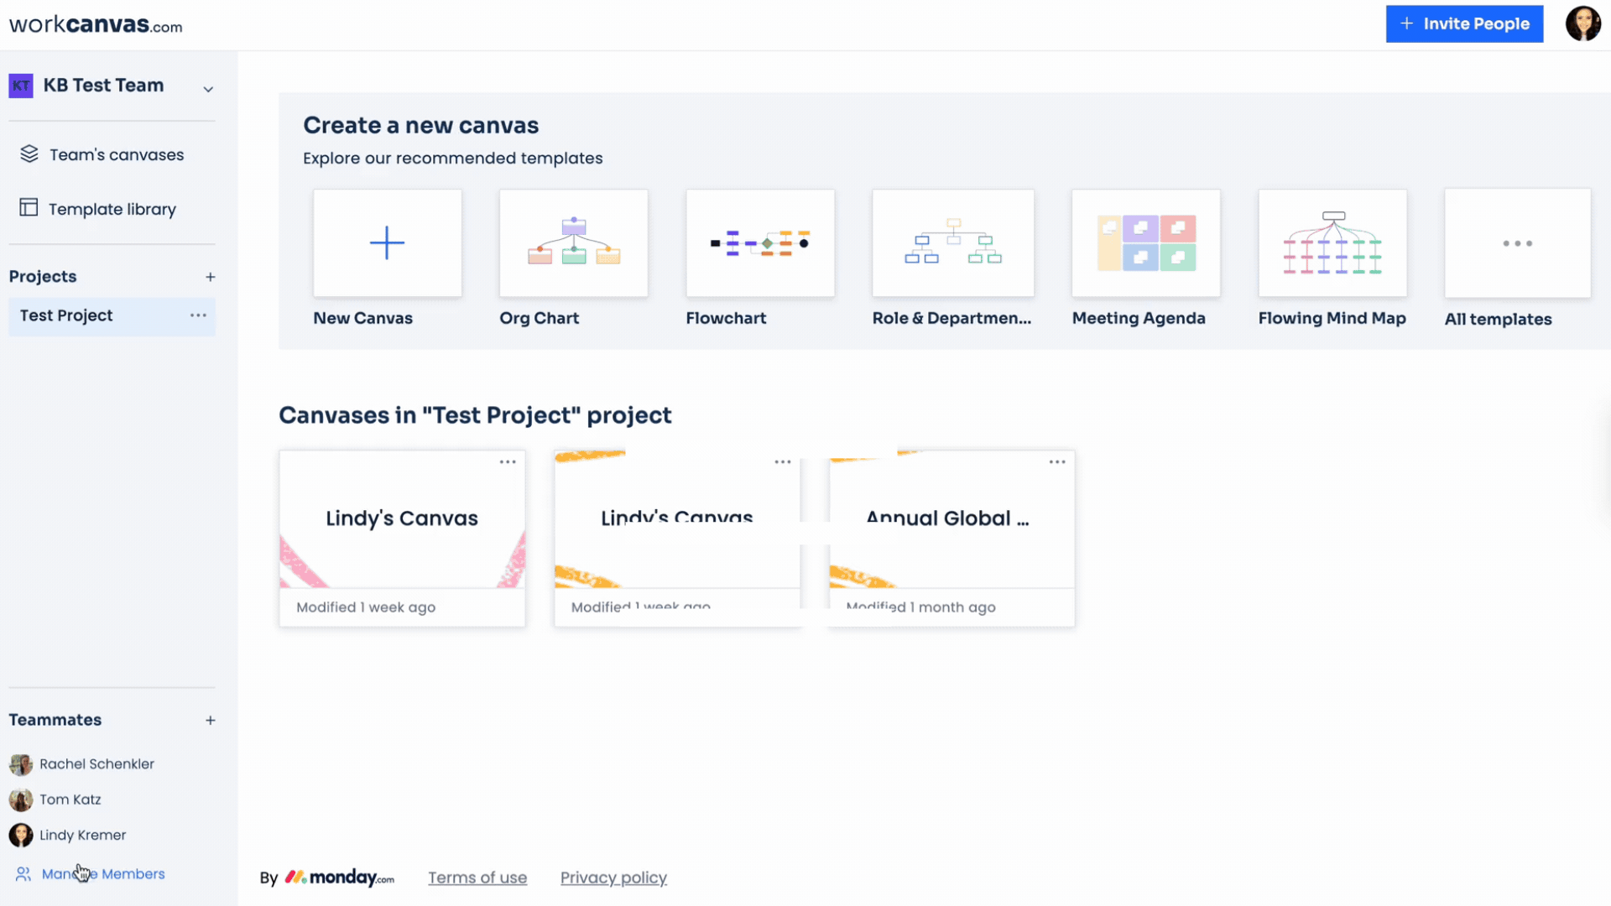Image resolution: width=1611 pixels, height=906 pixels.
Task: Open Team's canvases from the sidebar
Action: click(116, 154)
